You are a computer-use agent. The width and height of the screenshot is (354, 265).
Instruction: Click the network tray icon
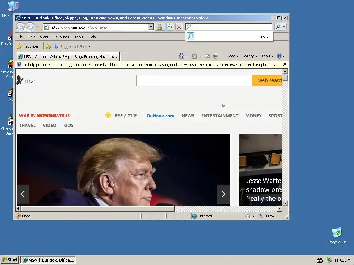click(329, 260)
